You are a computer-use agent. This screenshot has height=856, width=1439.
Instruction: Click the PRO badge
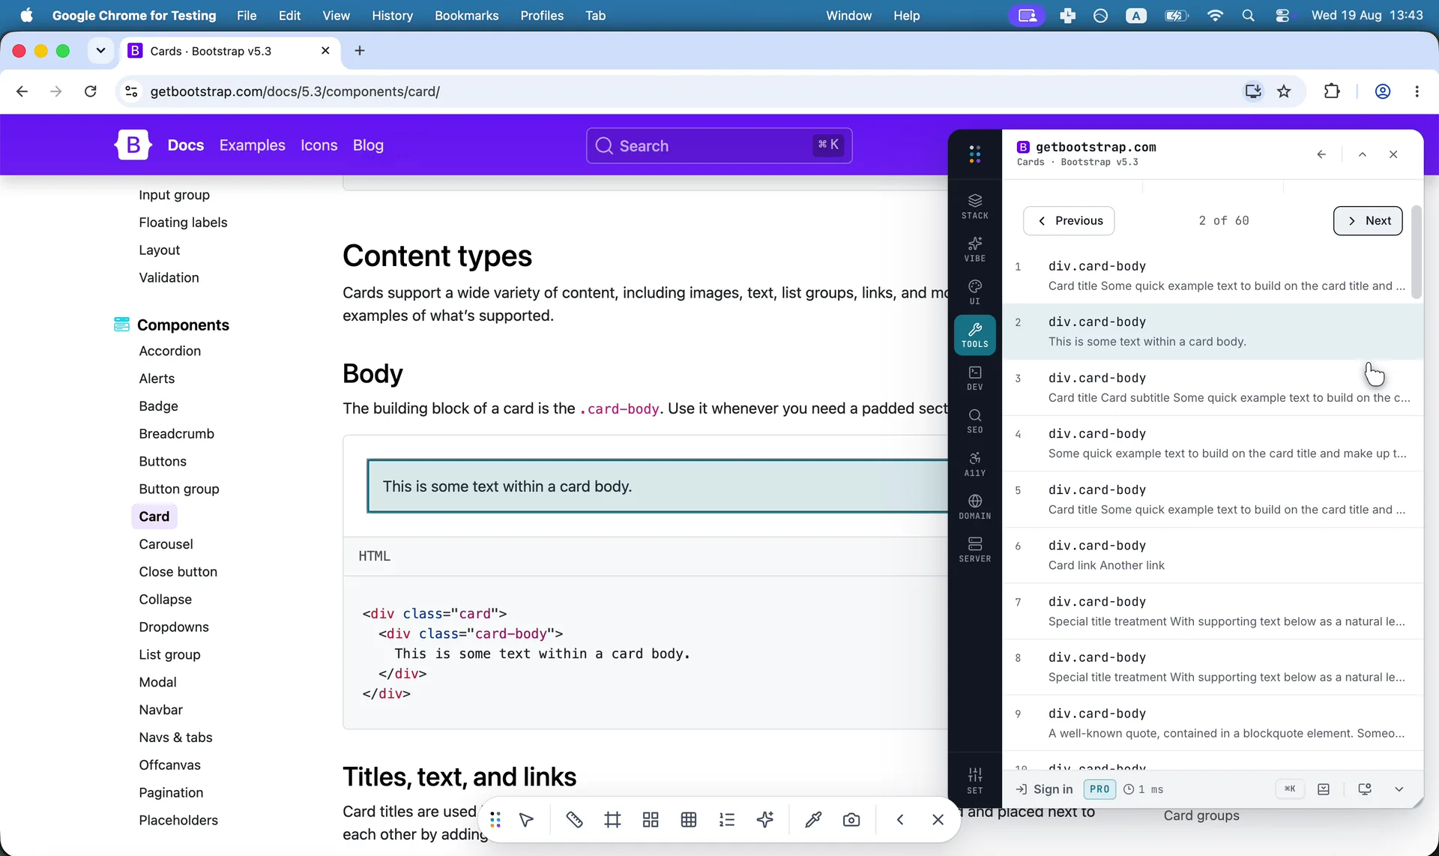(1099, 789)
